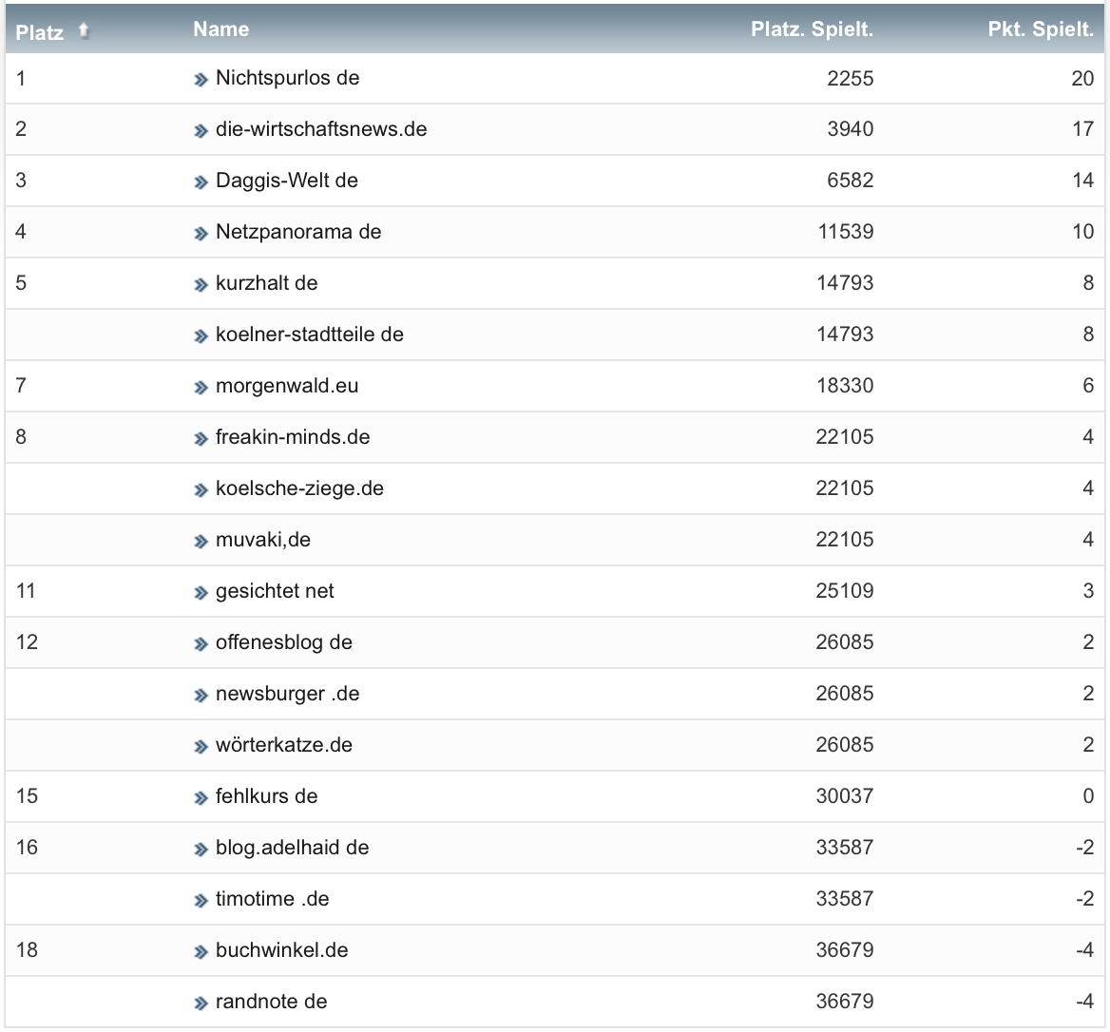The height and width of the screenshot is (1032, 1110).
Task: Open the fehlkurs de link
Action: click(267, 796)
